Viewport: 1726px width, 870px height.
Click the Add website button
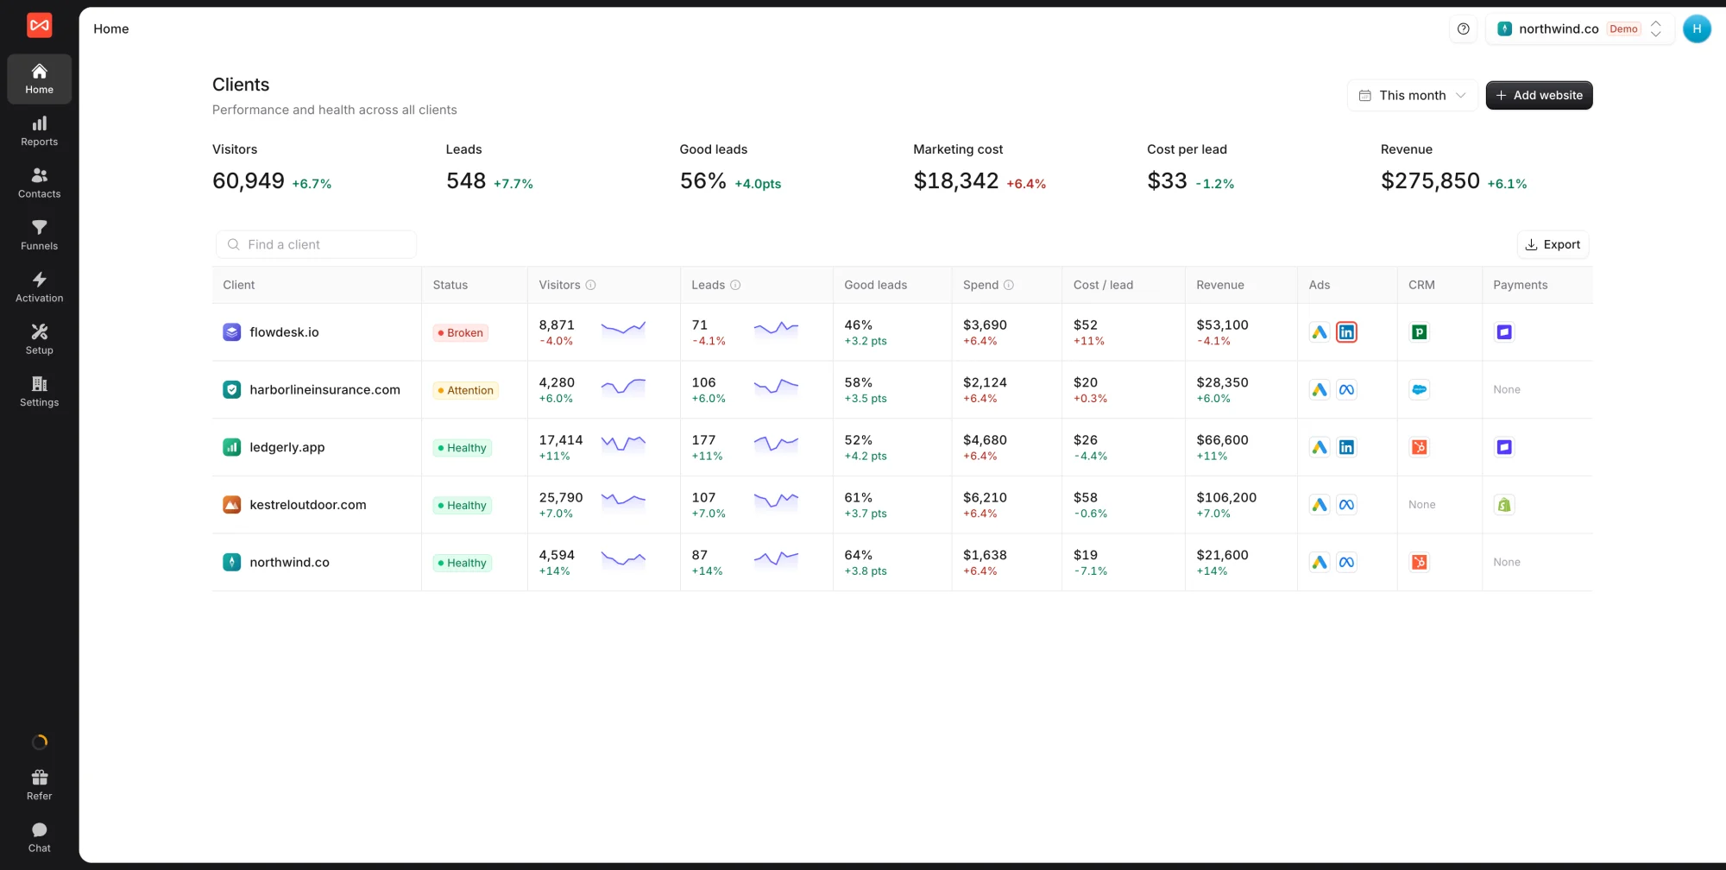click(x=1539, y=95)
